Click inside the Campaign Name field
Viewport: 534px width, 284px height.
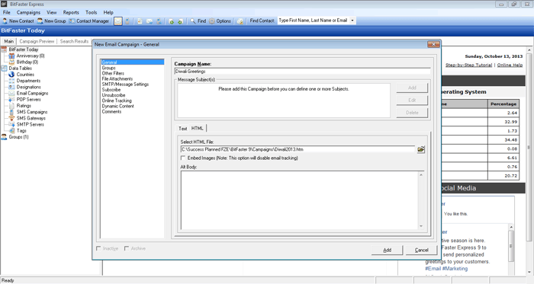[x=302, y=72]
